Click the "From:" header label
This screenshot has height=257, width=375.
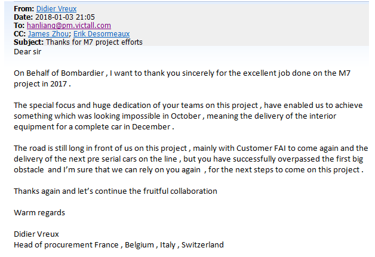tap(23, 8)
